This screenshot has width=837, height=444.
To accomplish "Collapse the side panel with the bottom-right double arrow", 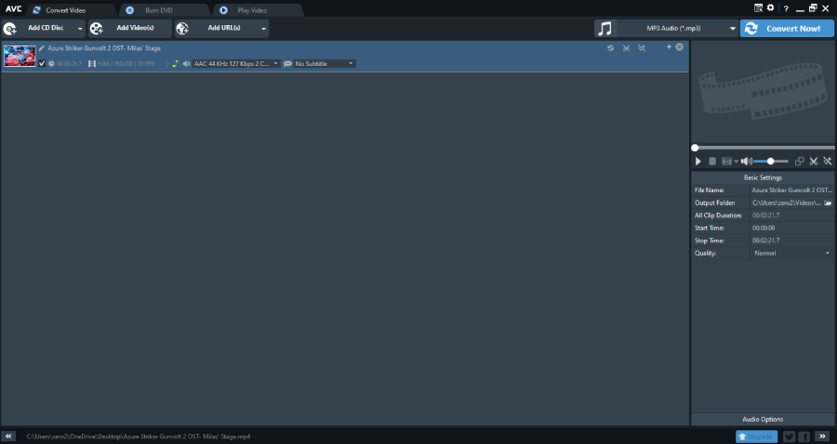I will click(823, 436).
